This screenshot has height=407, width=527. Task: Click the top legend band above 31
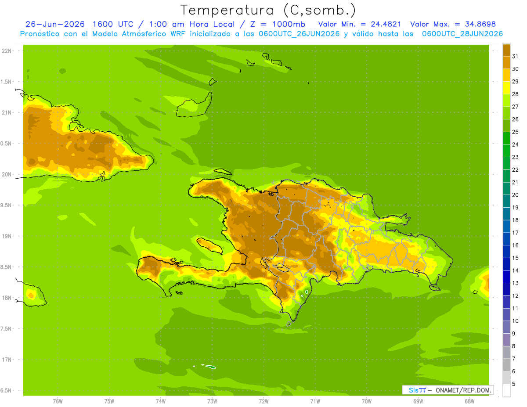[x=506, y=50]
